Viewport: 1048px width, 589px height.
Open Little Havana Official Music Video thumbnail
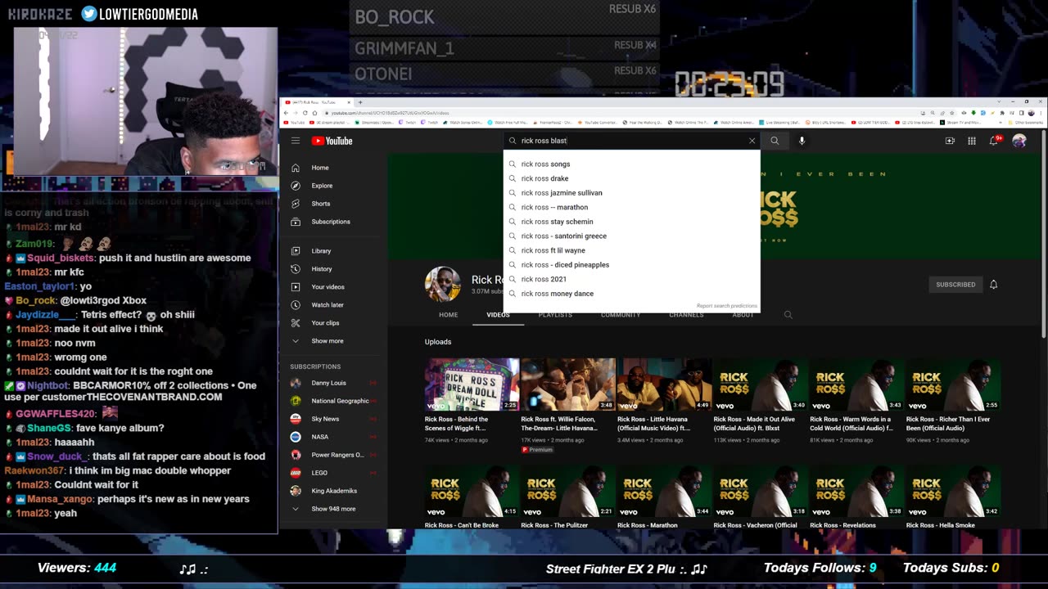click(664, 384)
